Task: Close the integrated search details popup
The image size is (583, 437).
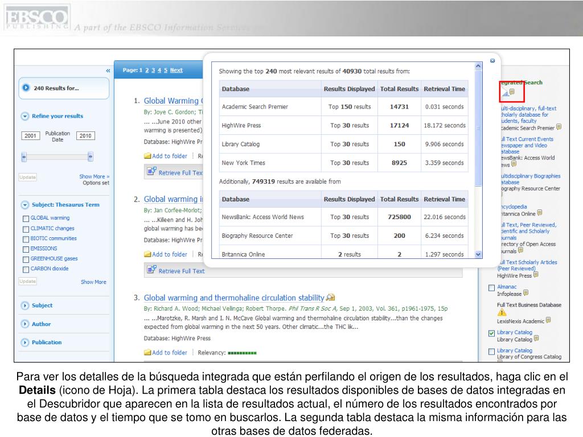Action: tap(492, 61)
